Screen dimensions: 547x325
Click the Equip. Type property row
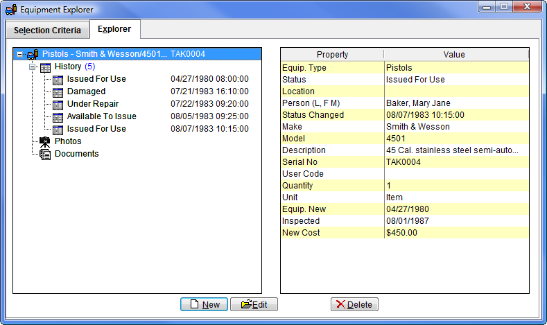(405, 68)
